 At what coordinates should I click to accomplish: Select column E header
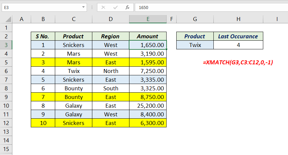click(x=148, y=19)
